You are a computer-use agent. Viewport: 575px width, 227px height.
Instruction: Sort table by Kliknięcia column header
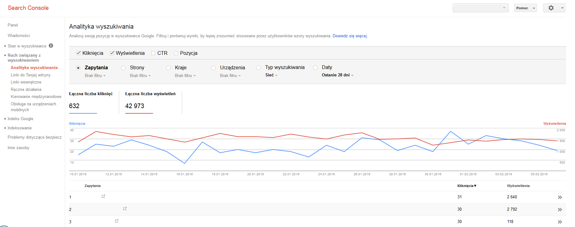467,186
